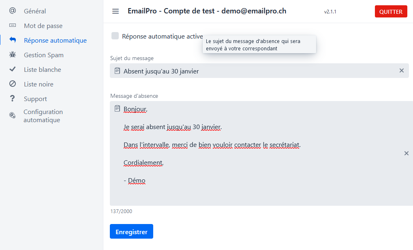Screen dimensions: 413x250
Task: Click the clipboard icon in the absence message
Action: coord(116,108)
